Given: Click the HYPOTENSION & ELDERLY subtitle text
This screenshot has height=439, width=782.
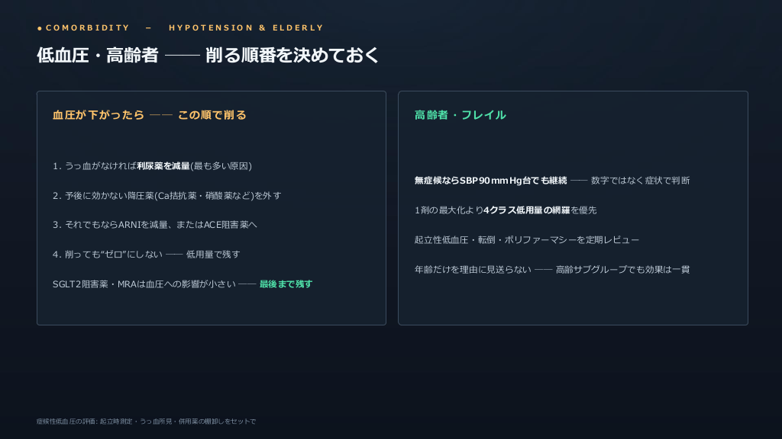Looking at the screenshot, I should [x=247, y=28].
